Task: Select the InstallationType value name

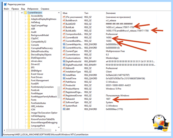Action: click(73, 72)
